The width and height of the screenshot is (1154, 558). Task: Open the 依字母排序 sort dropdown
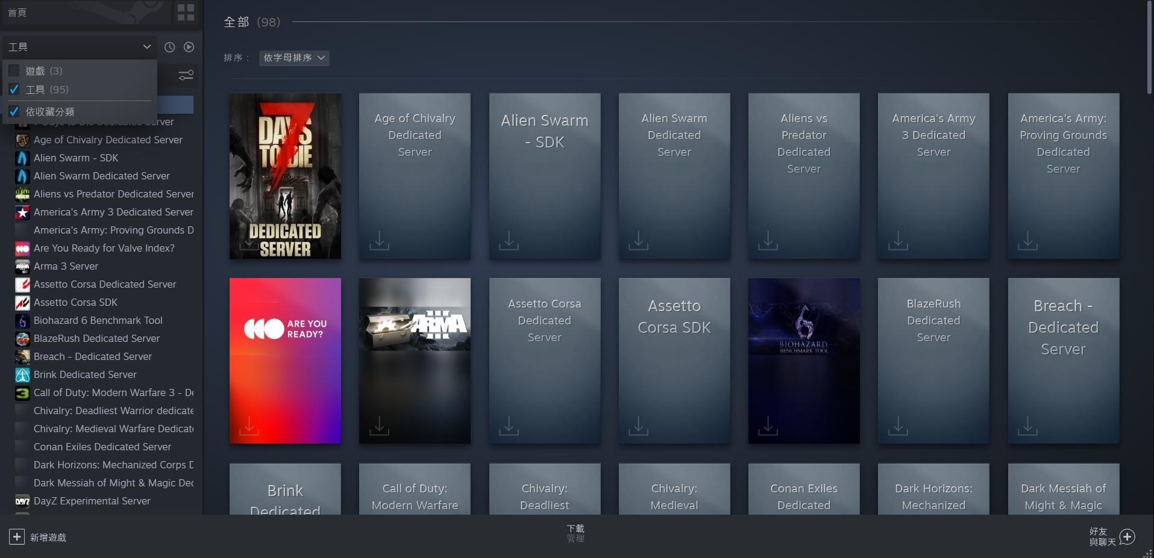[294, 58]
